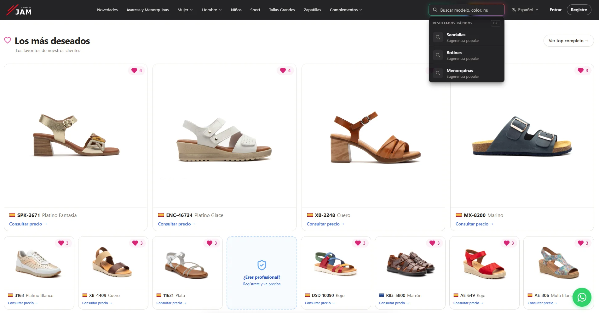Click the pink heart icon beside Los más deseados
This screenshot has width=599, height=313.
8,40
